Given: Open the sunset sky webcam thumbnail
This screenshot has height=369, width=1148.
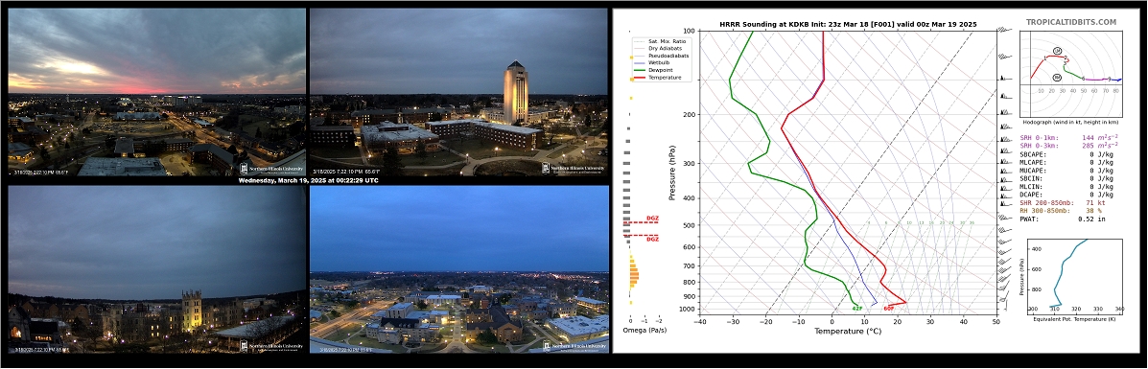Looking at the screenshot, I should pos(156,91).
